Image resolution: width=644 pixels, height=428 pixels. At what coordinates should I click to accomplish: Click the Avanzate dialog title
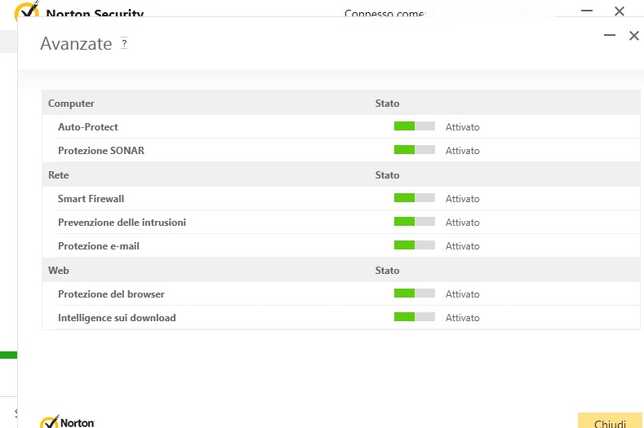[76, 43]
